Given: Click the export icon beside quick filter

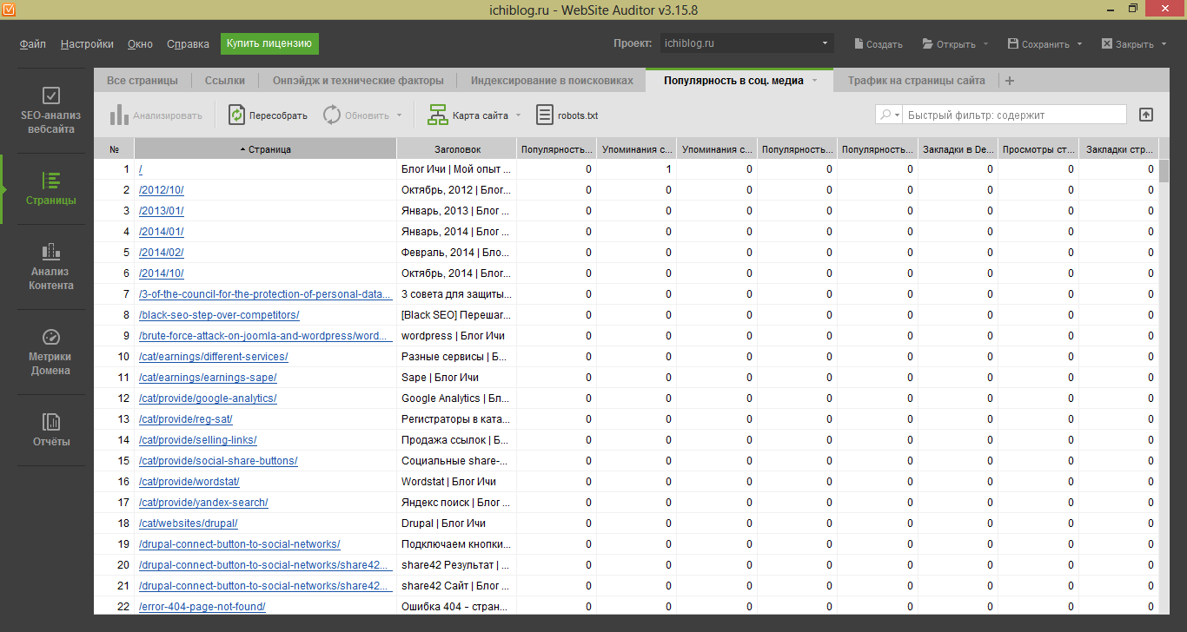Looking at the screenshot, I should [1145, 115].
